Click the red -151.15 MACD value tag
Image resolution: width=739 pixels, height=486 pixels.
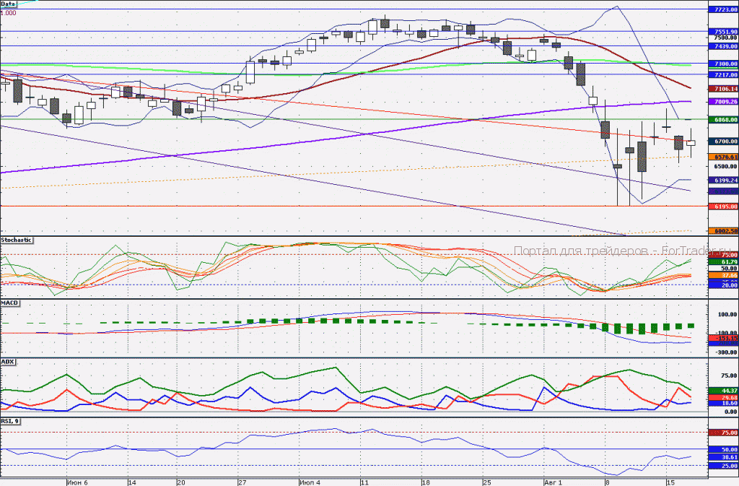pyautogui.click(x=723, y=339)
